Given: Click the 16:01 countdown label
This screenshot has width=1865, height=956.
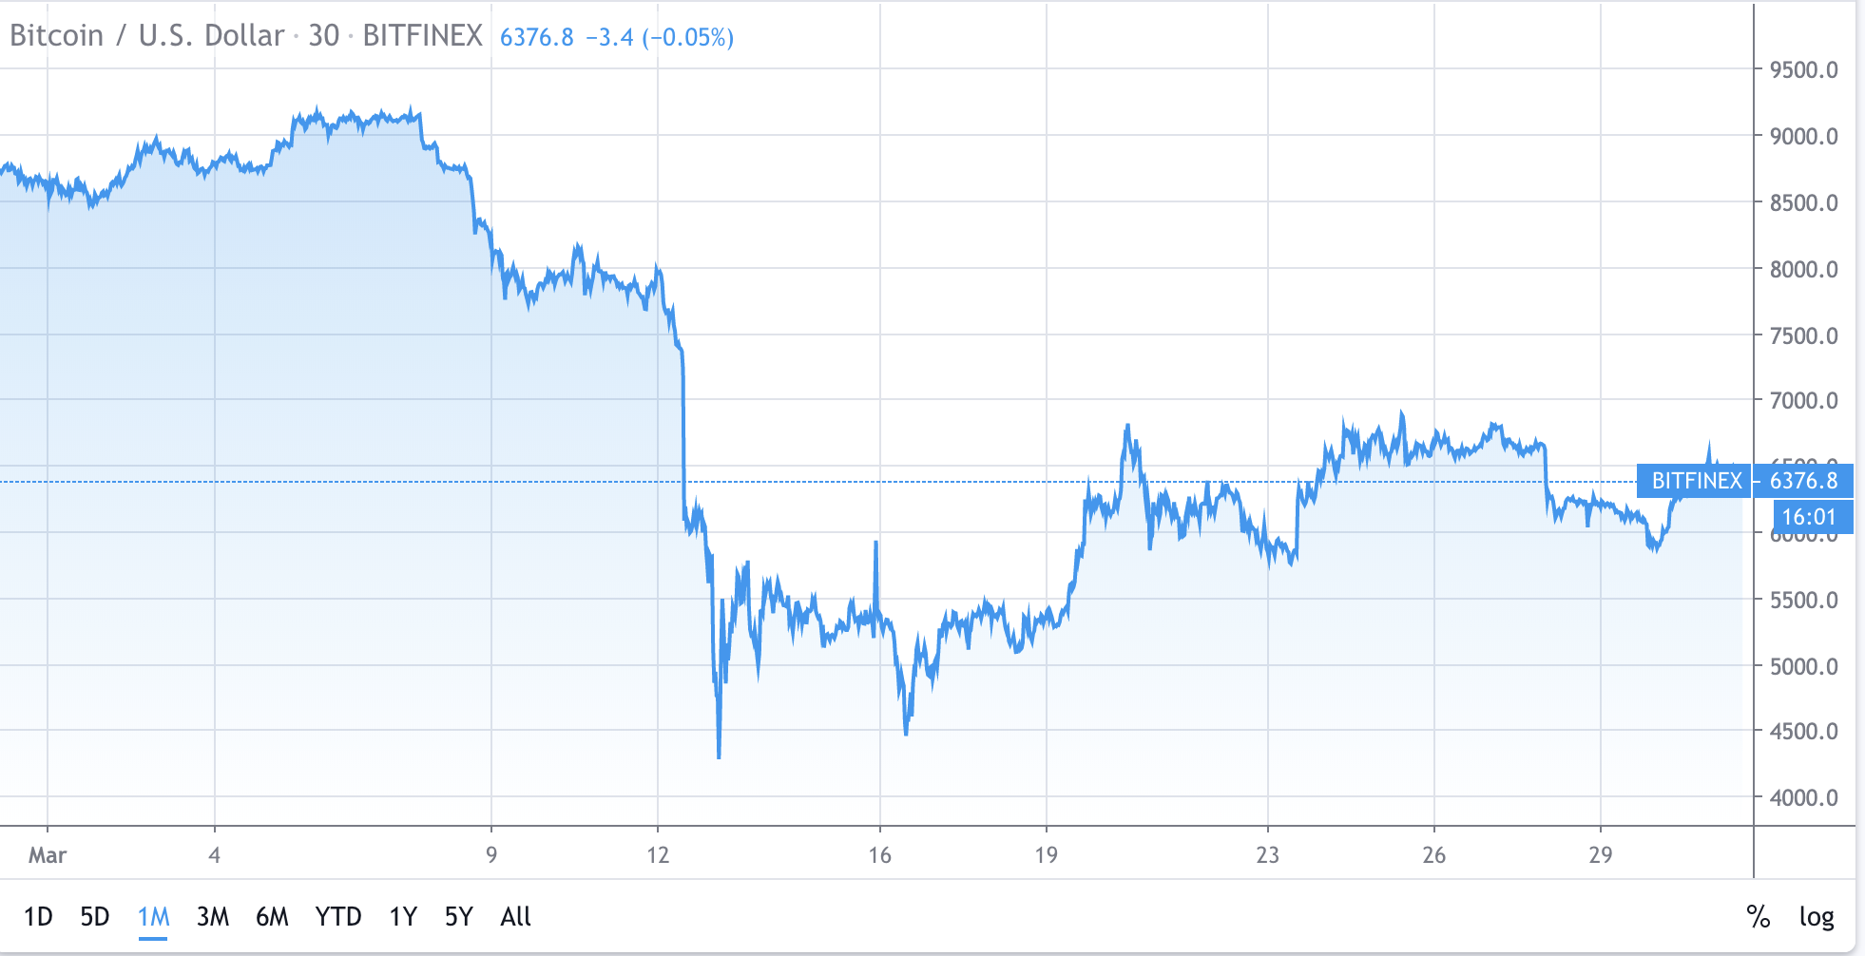Looking at the screenshot, I should pos(1809,517).
